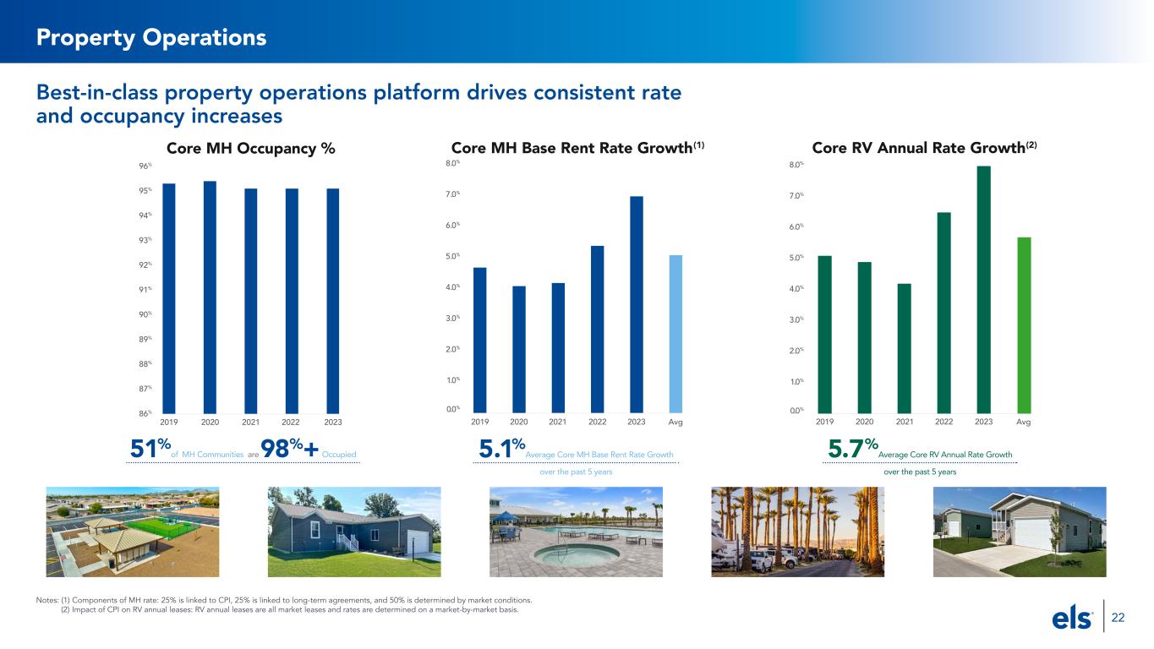This screenshot has width=1154, height=649.
Task: Click the 98%+ Occupied statistic
Action: [290, 450]
